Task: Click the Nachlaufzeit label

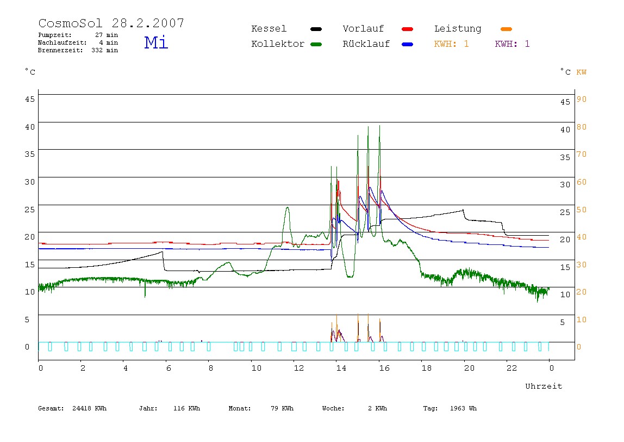Action: [62, 42]
